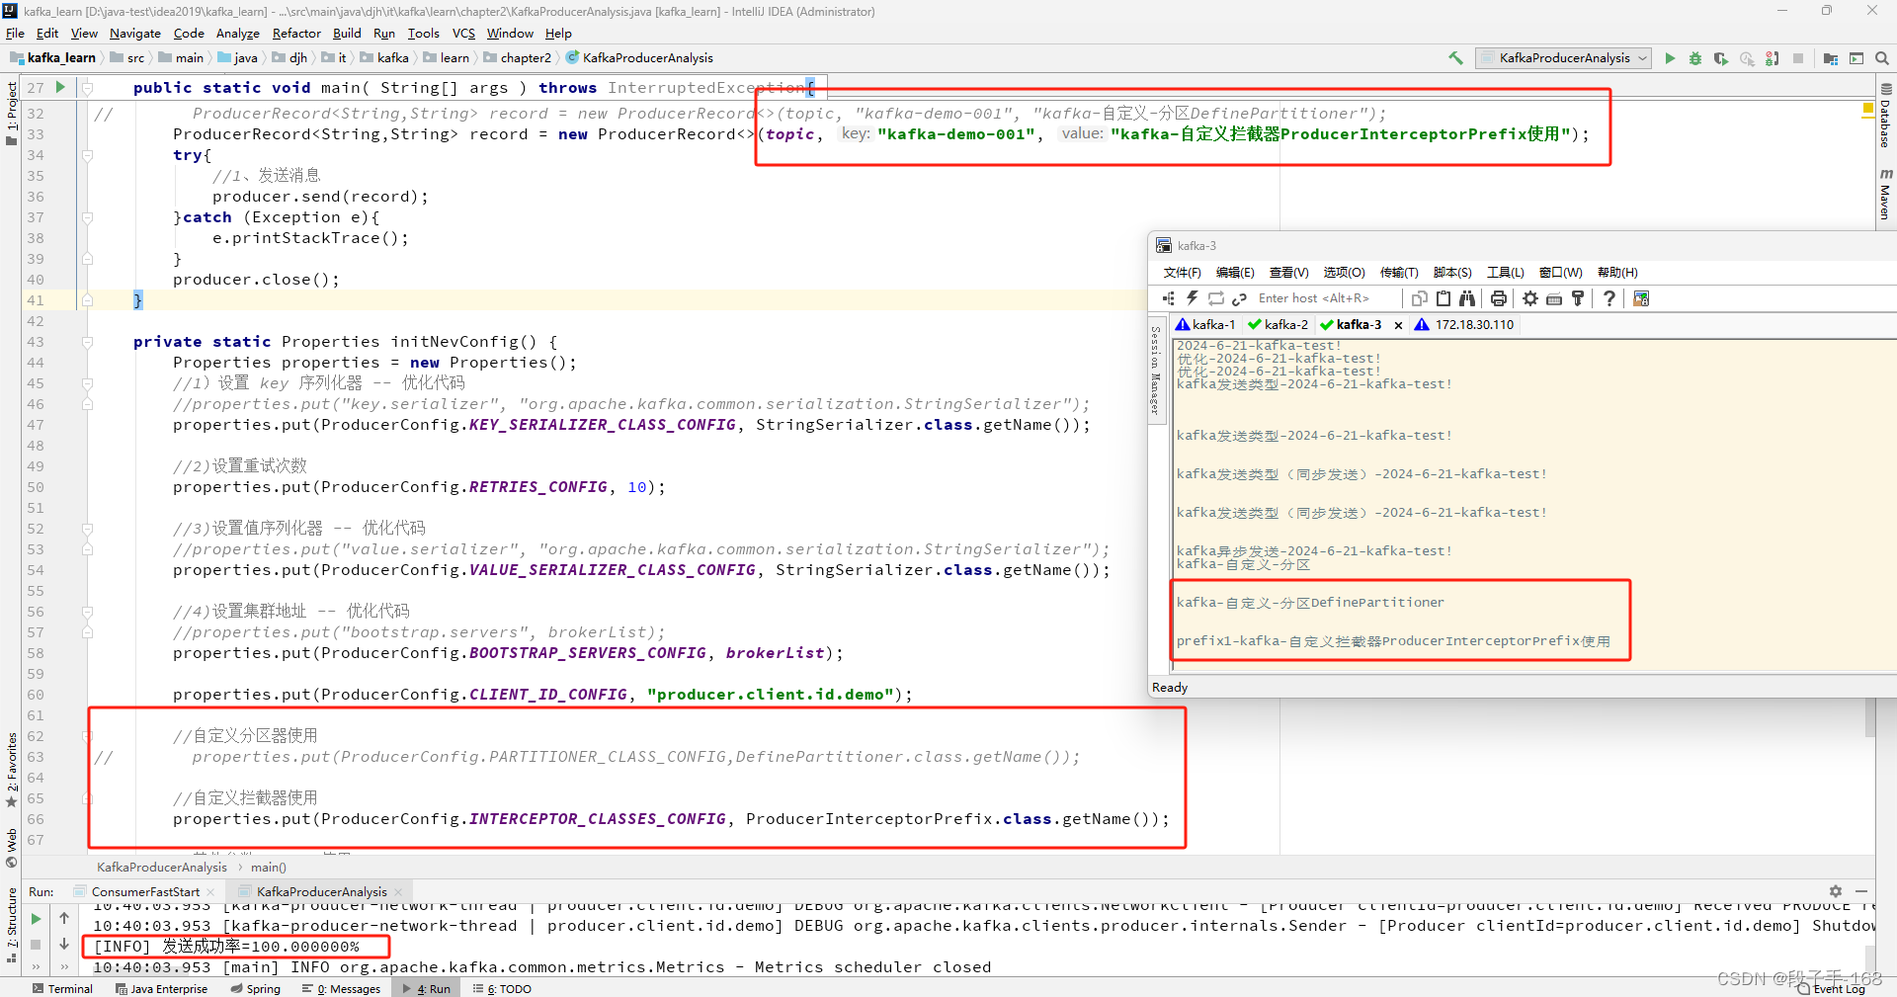Expand more Run panel actions chevron

click(36, 967)
